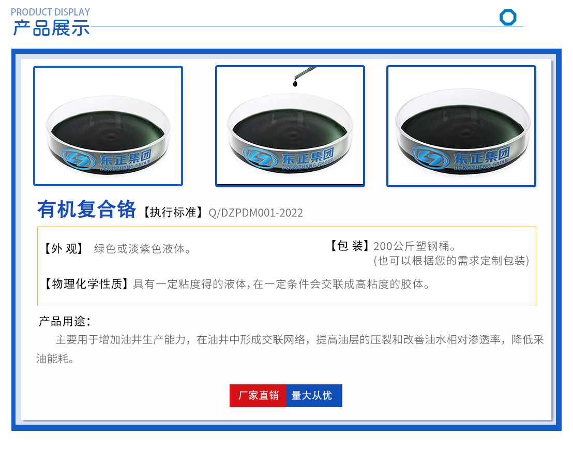573x449 pixels.
Task: Click the Dongzheng logo on the first image
Action: [x=106, y=159]
